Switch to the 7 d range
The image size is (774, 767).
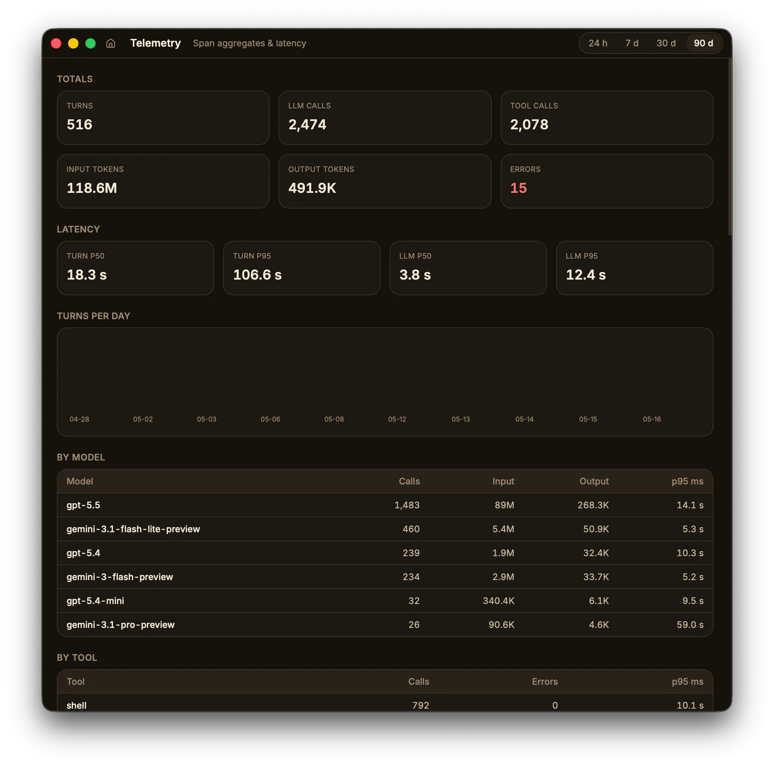pyautogui.click(x=632, y=43)
